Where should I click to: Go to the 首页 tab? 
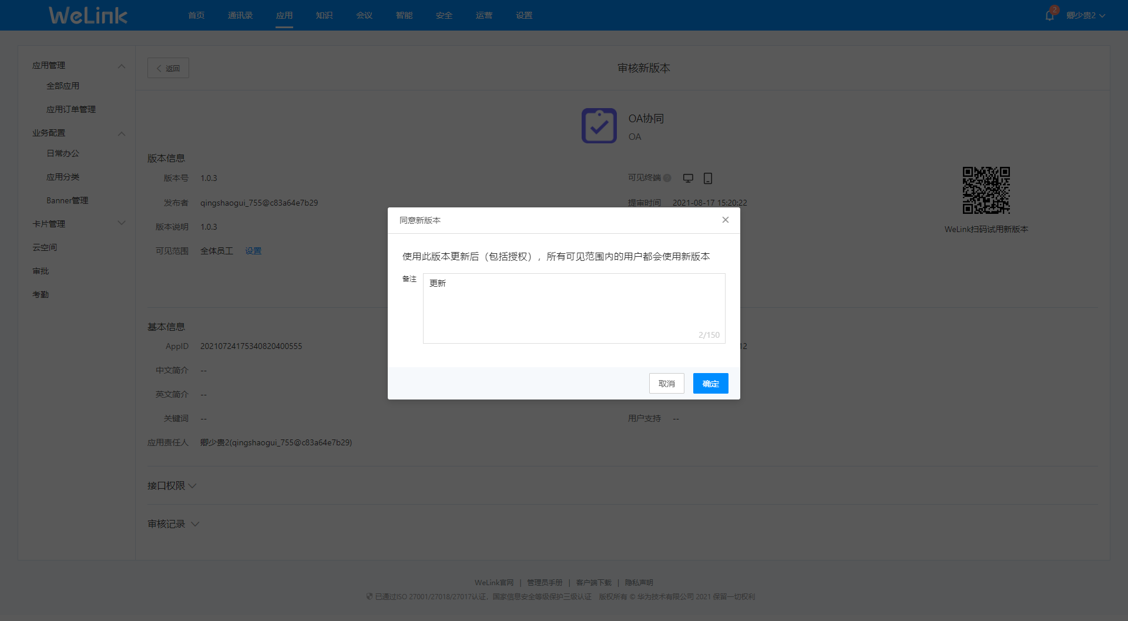[196, 15]
